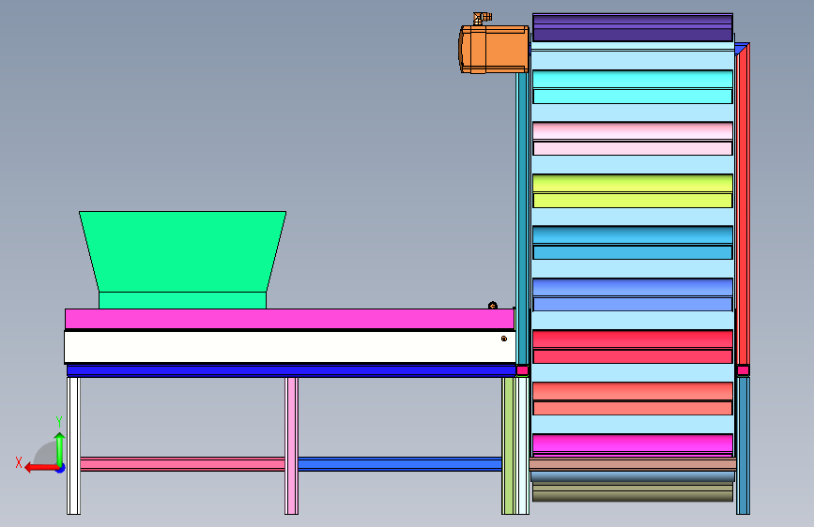Screen dimensions: 814x527
Task: Select the magenta joint block below the red panel
Action: [743, 370]
